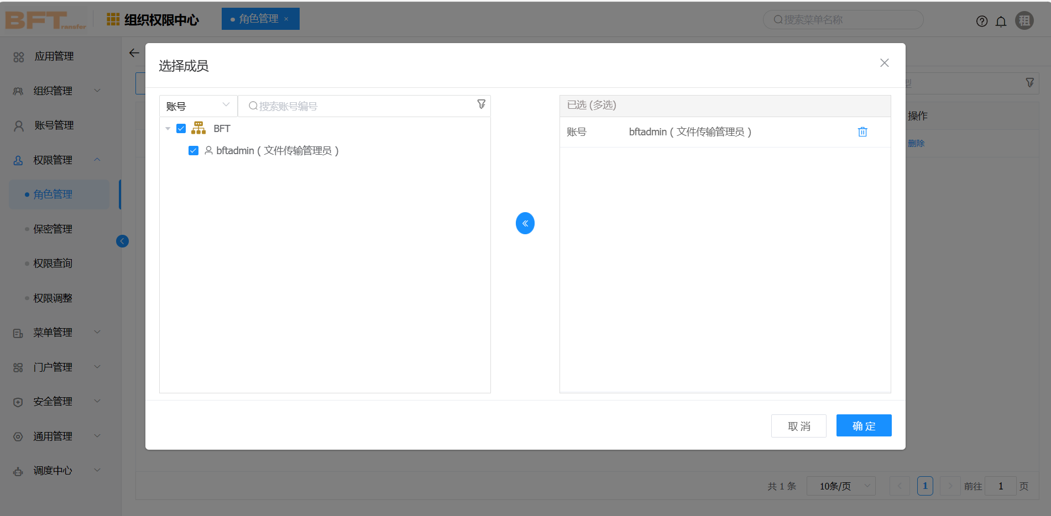The width and height of the screenshot is (1051, 516).
Task: Click the app grid icon next to BFT logo
Action: click(112, 19)
